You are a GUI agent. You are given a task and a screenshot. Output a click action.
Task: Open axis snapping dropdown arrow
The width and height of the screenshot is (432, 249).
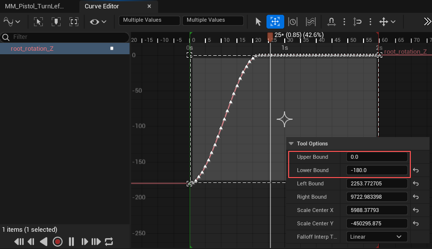[x=393, y=22]
